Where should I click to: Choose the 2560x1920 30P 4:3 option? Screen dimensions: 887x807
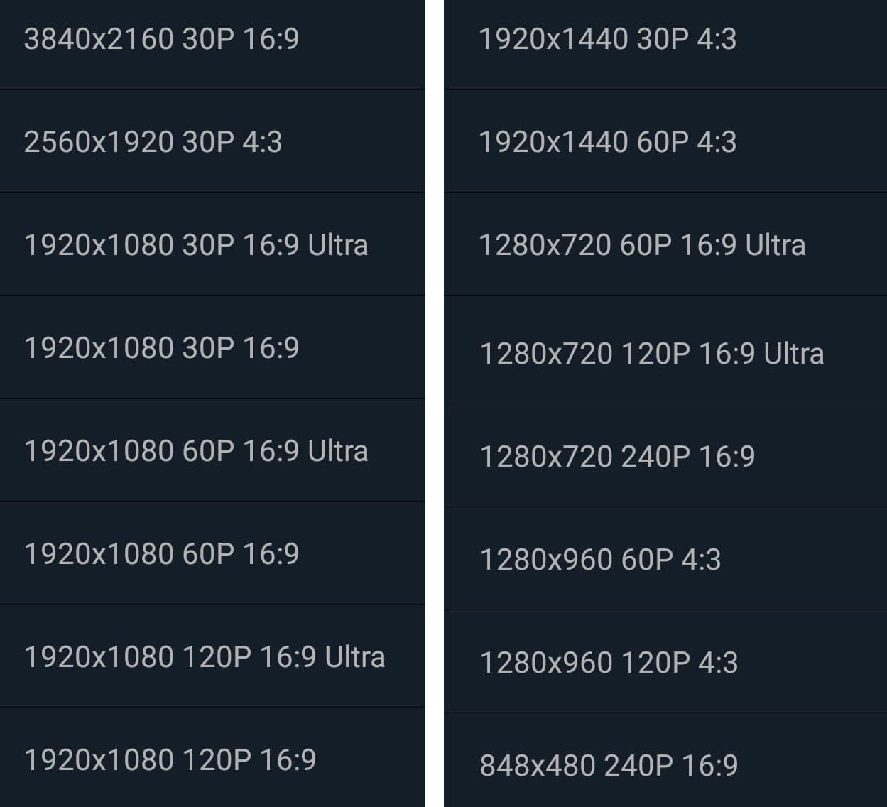tap(153, 142)
